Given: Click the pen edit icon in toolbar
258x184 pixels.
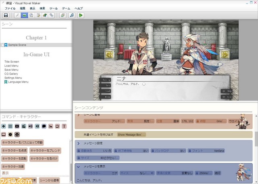Looking at the screenshot, I should click(17, 15).
